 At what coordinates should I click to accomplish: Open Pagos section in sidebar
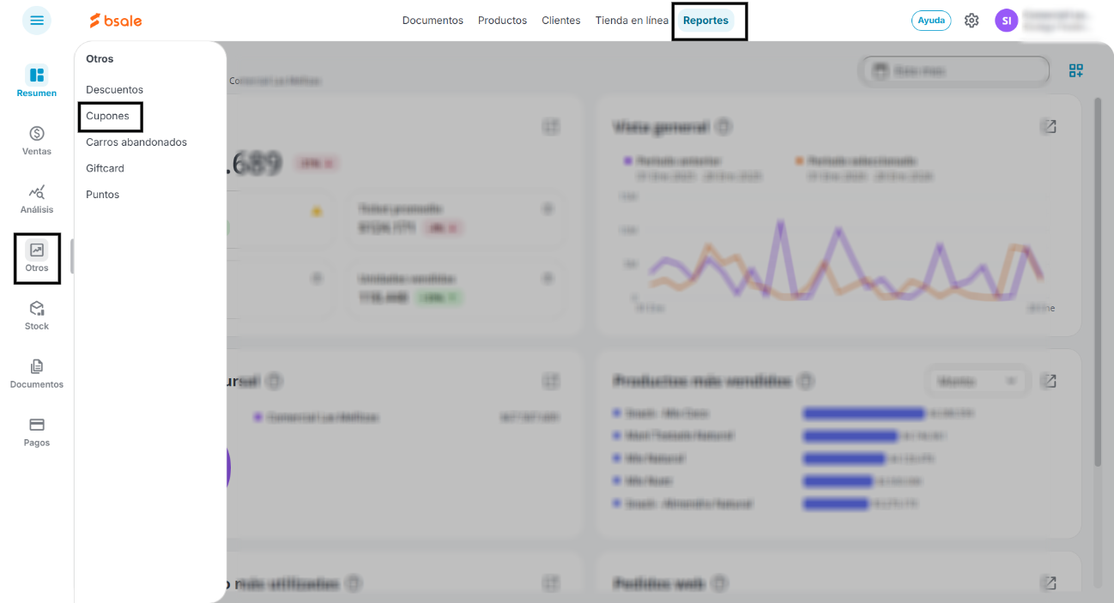pos(37,432)
